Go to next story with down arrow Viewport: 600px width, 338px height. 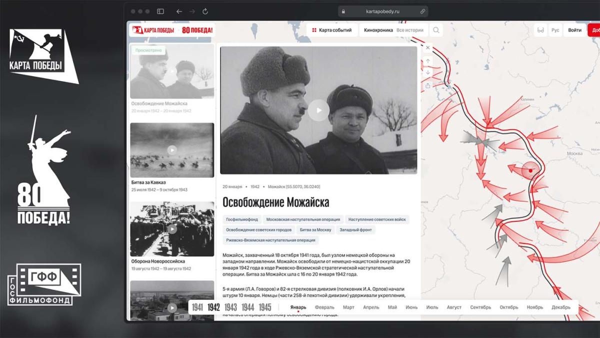[427, 73]
